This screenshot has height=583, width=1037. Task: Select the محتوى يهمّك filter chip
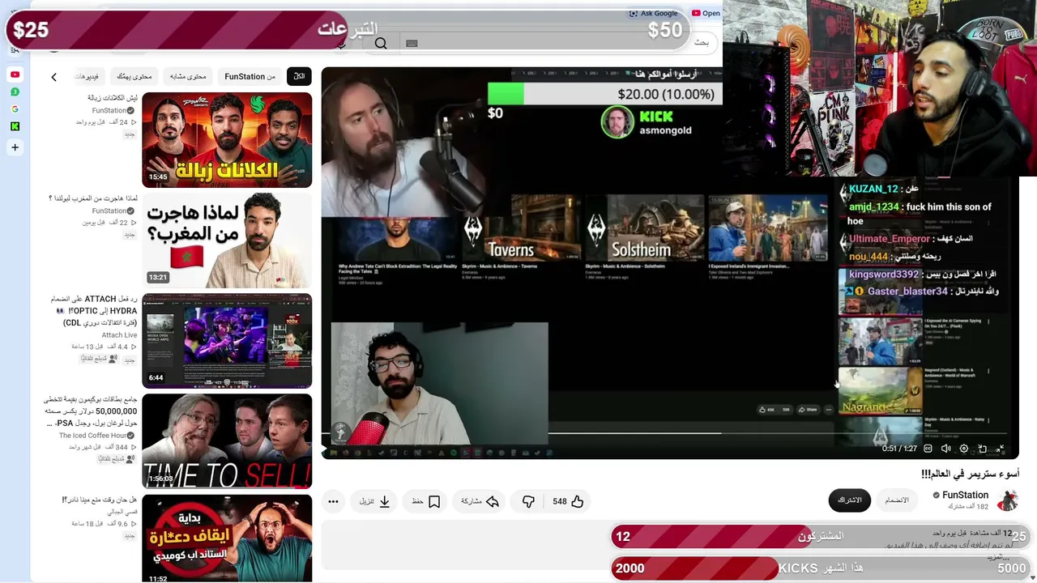point(134,76)
